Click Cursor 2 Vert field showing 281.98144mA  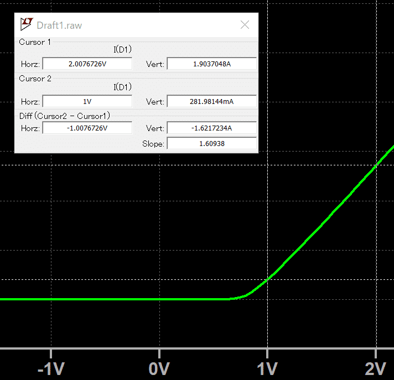click(211, 101)
